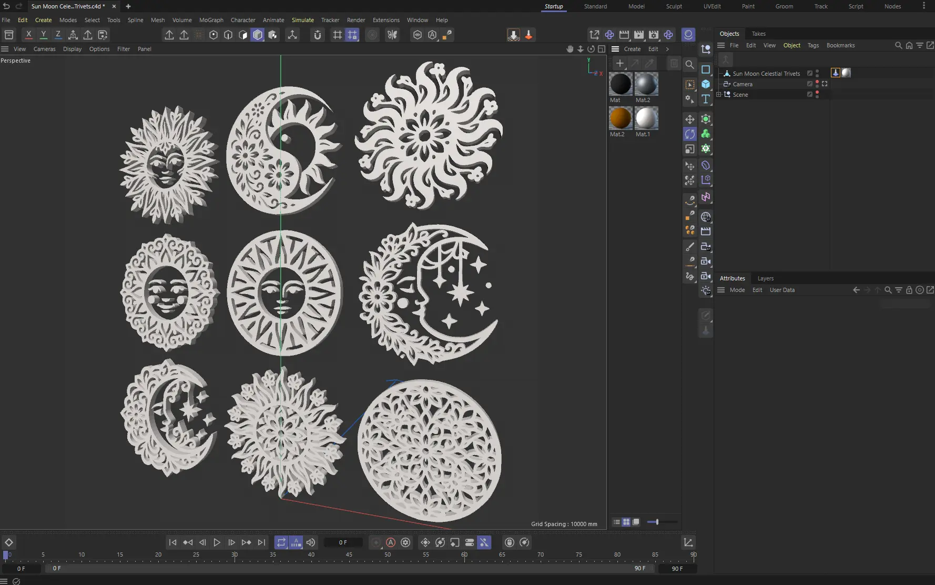The image size is (935, 585).
Task: Expand more material manager menus chevron
Action: point(667,49)
